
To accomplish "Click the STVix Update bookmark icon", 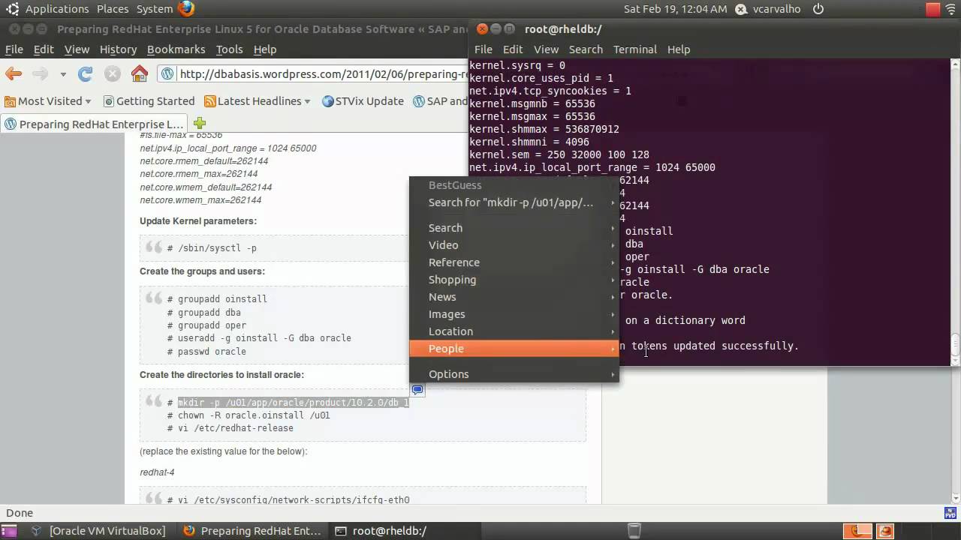I will (327, 101).
